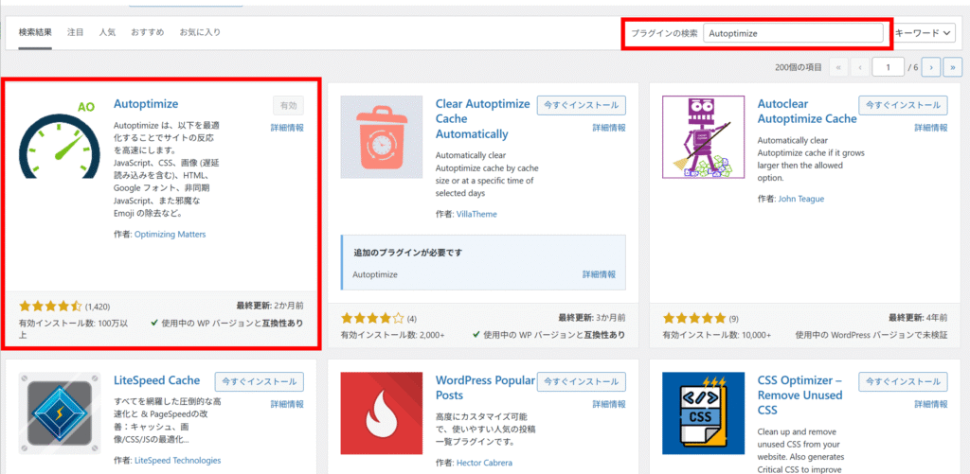
Task: Click 最終更新: 2か月前 text
Action: (270, 306)
